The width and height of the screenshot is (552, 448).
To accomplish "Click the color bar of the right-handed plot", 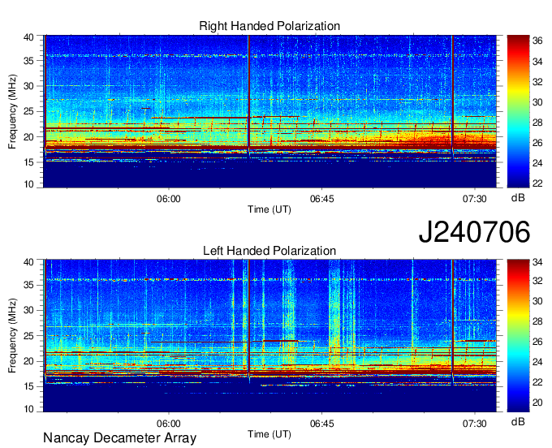I will (518, 111).
